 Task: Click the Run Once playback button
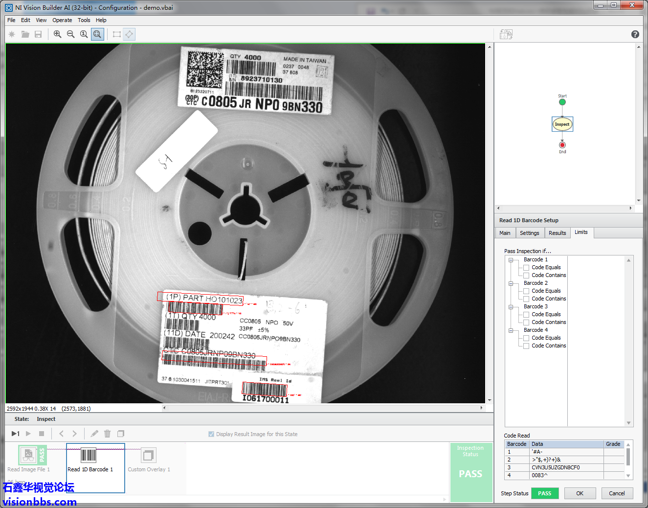point(15,434)
